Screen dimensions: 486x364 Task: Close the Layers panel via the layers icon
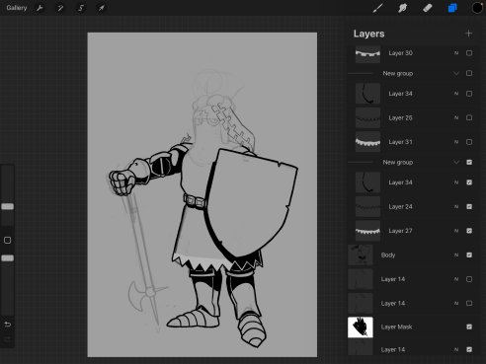tap(452, 8)
